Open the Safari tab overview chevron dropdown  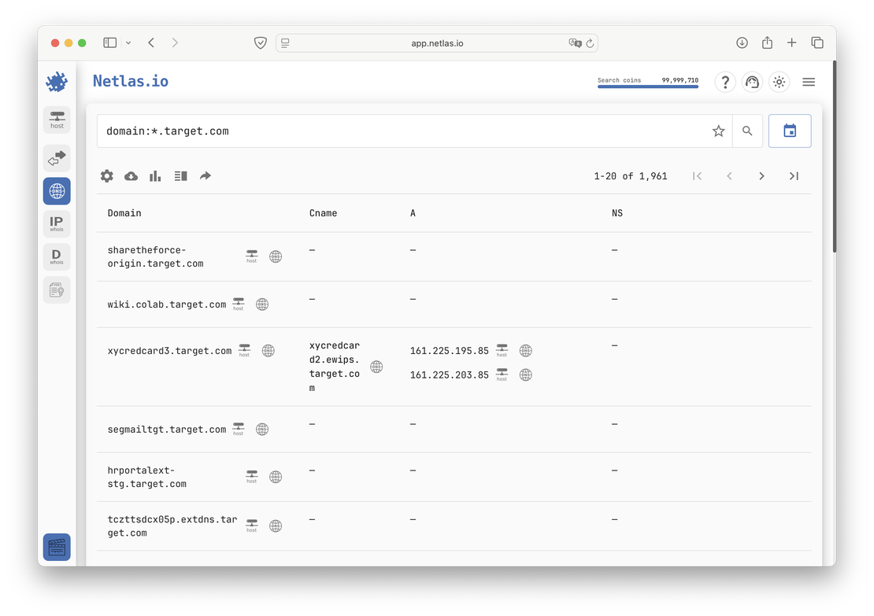[128, 42]
